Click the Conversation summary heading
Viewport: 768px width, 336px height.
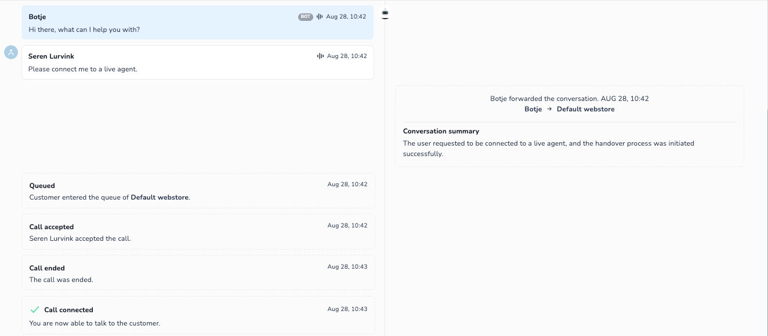(x=441, y=131)
